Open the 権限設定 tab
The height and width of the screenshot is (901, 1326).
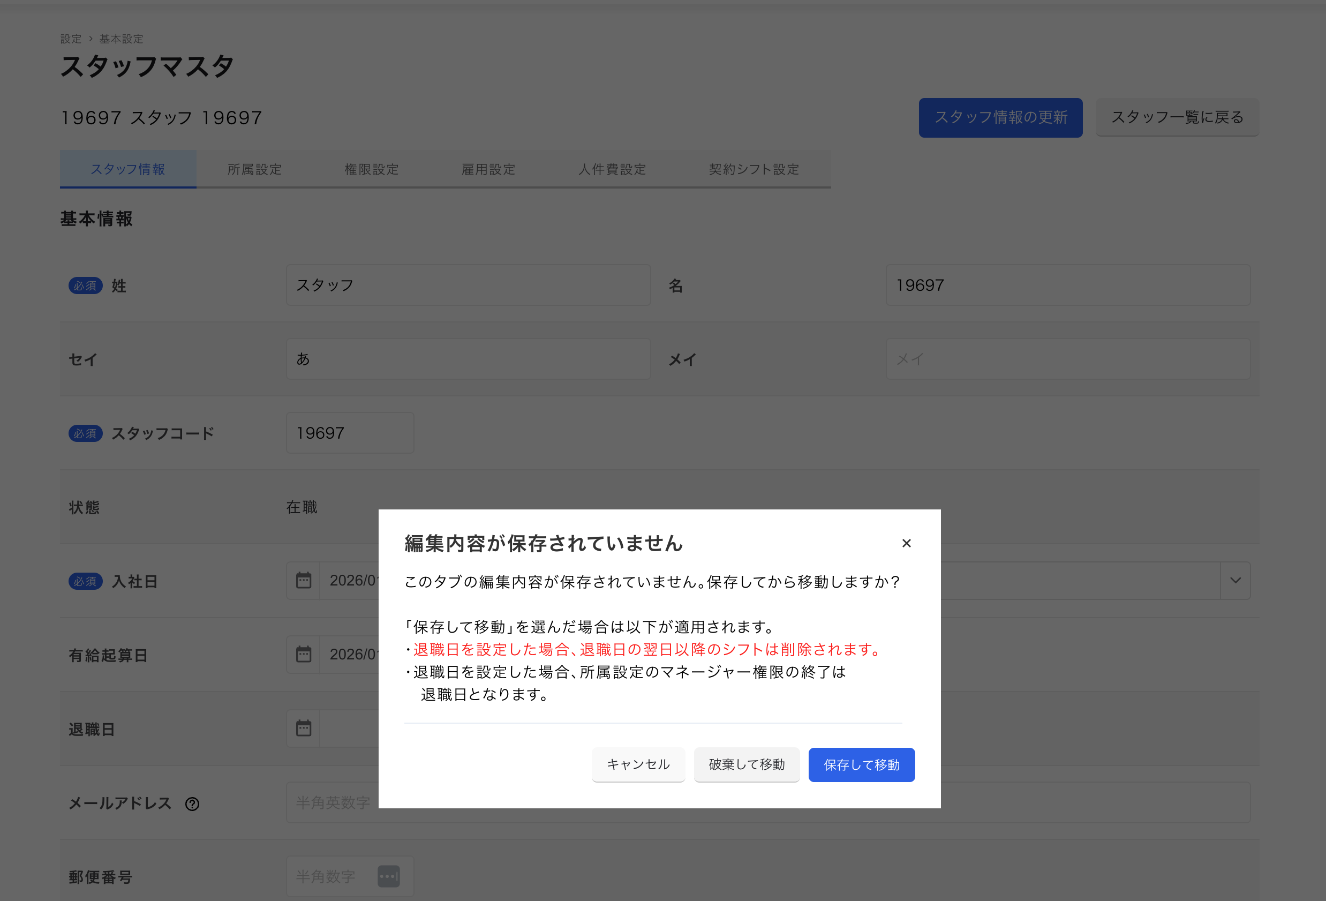pyautogui.click(x=372, y=169)
